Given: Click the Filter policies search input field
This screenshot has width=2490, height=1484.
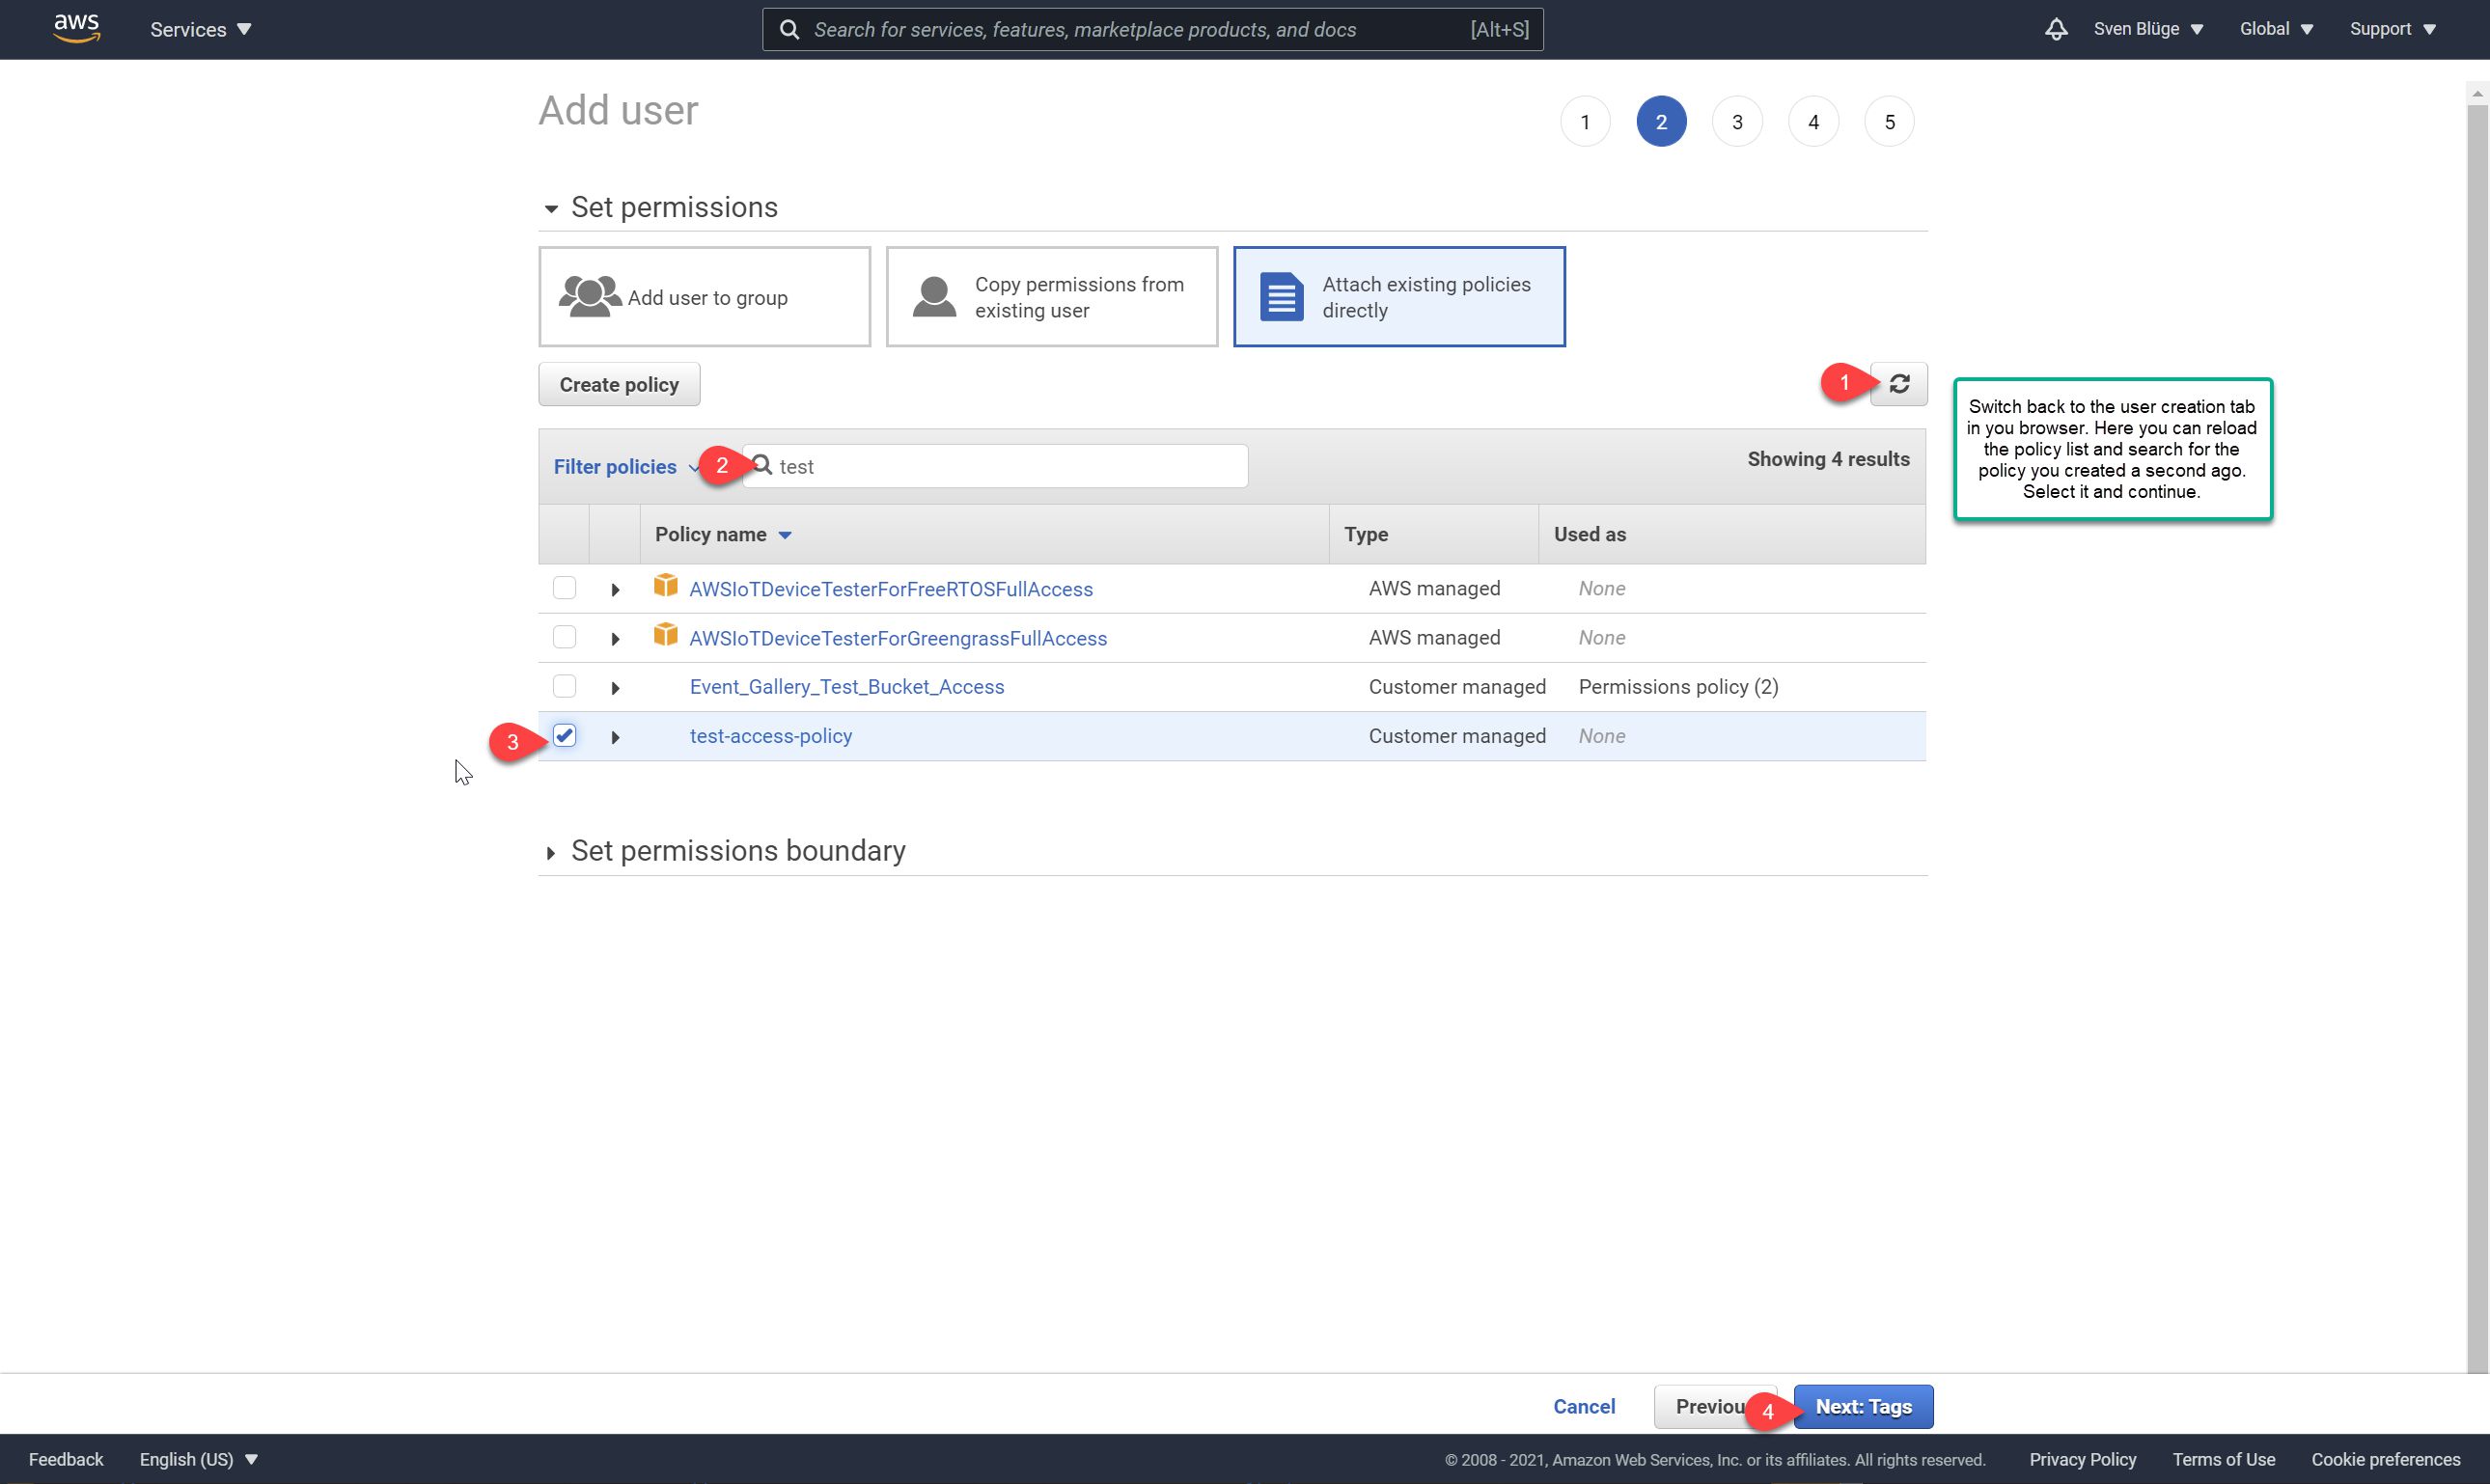Looking at the screenshot, I should click(x=999, y=466).
